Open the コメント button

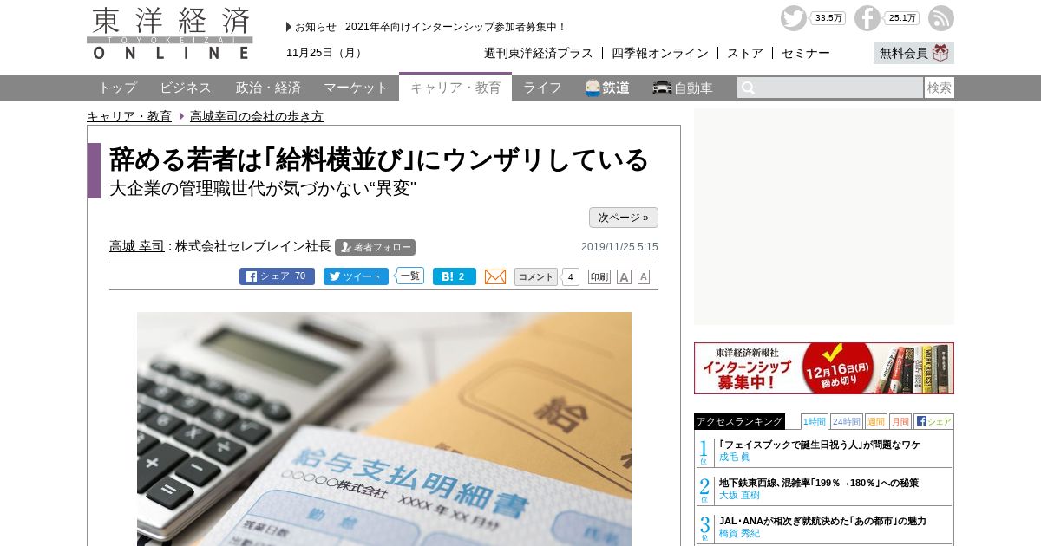[x=536, y=276]
